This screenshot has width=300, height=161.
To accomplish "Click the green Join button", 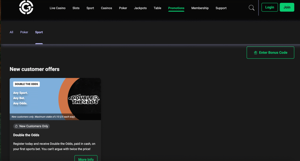I will [x=287, y=7].
